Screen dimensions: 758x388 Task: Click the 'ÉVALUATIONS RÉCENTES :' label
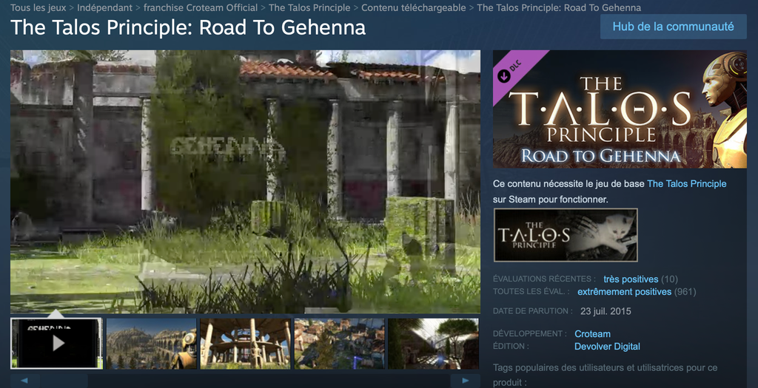coord(544,279)
